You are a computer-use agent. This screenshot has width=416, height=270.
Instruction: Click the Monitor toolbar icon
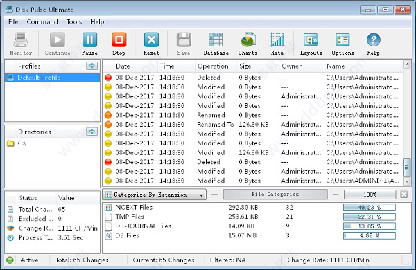pos(21,40)
